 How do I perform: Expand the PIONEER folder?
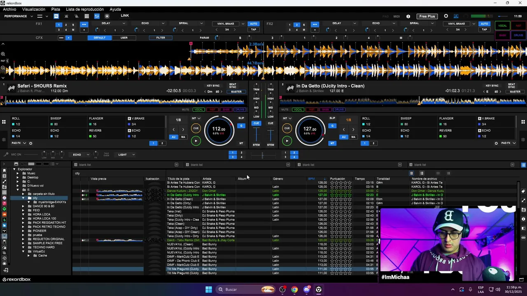click(23, 231)
